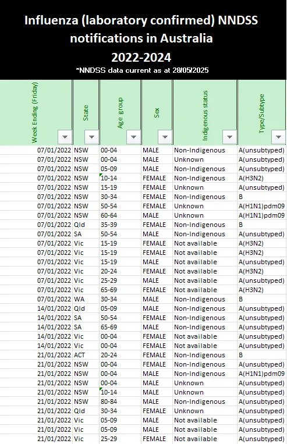287x444 pixels.
Task: Click A(H1N1)pdm09 in the 21/01/2022 NSW row
Action: [x=261, y=374]
